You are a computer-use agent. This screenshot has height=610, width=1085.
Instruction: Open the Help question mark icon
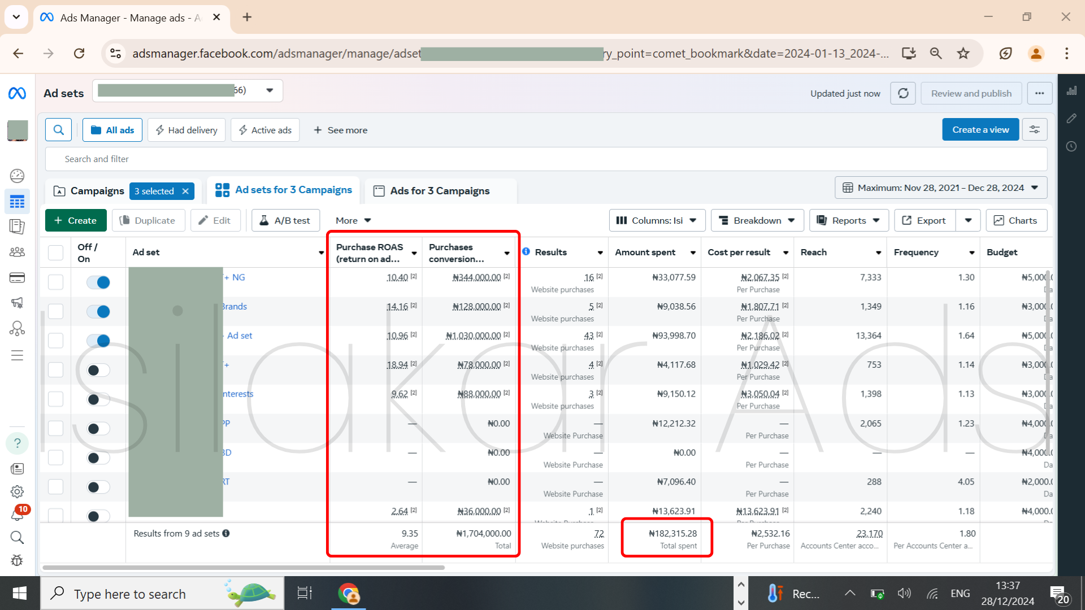coord(17,443)
